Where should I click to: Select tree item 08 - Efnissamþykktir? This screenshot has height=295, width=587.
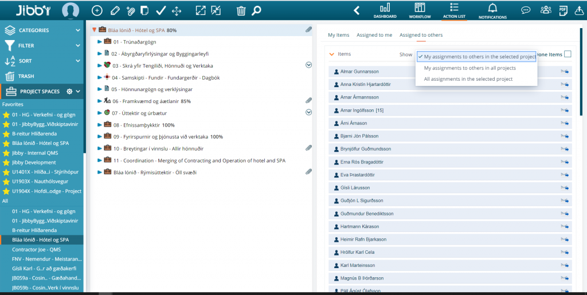pos(144,125)
